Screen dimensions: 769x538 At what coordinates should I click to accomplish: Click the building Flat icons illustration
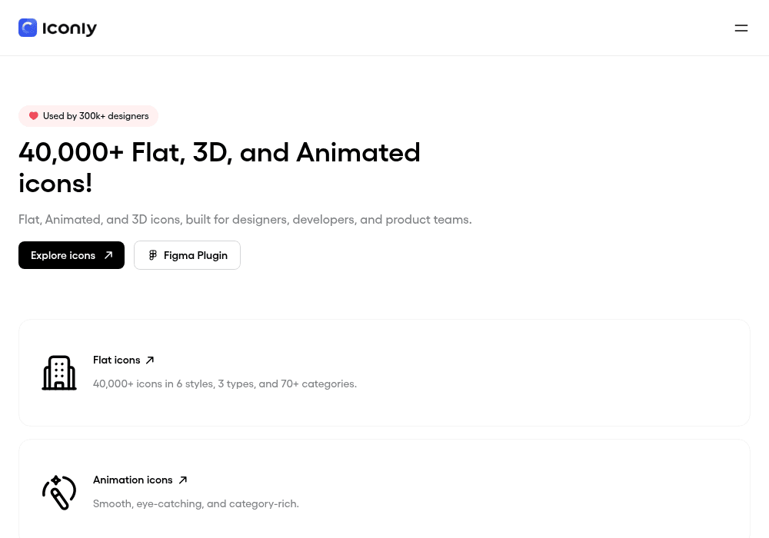[59, 373]
